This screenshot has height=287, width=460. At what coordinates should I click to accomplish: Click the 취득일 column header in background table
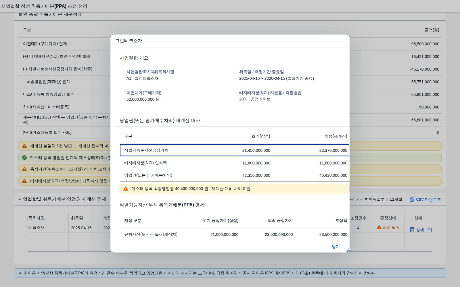77,218
